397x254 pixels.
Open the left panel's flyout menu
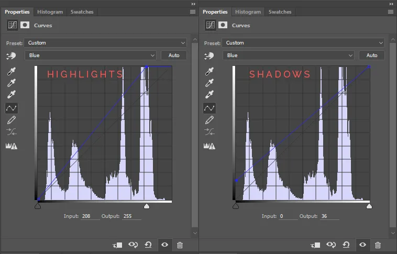[x=193, y=12]
